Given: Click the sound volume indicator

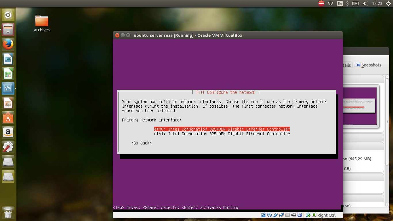Looking at the screenshot, I should [365, 3].
